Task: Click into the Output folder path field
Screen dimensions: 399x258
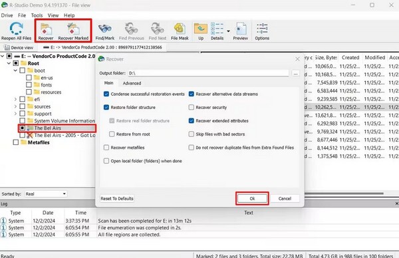Action: pos(208,73)
